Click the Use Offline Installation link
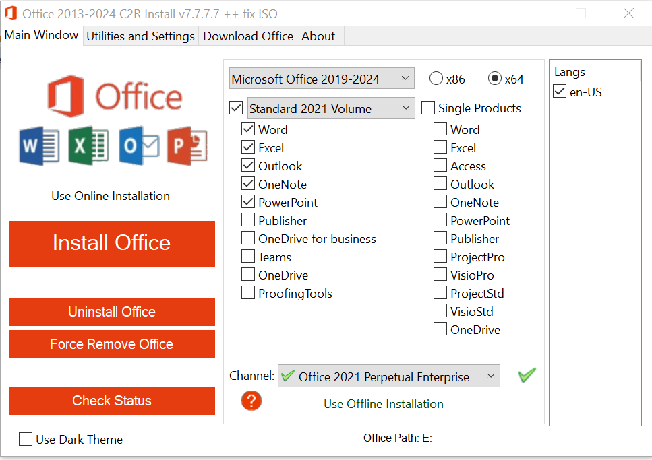Viewport: 652px width, 460px height. 384,404
